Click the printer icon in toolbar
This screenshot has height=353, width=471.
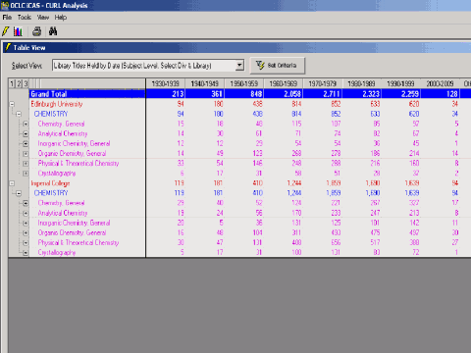36,31
